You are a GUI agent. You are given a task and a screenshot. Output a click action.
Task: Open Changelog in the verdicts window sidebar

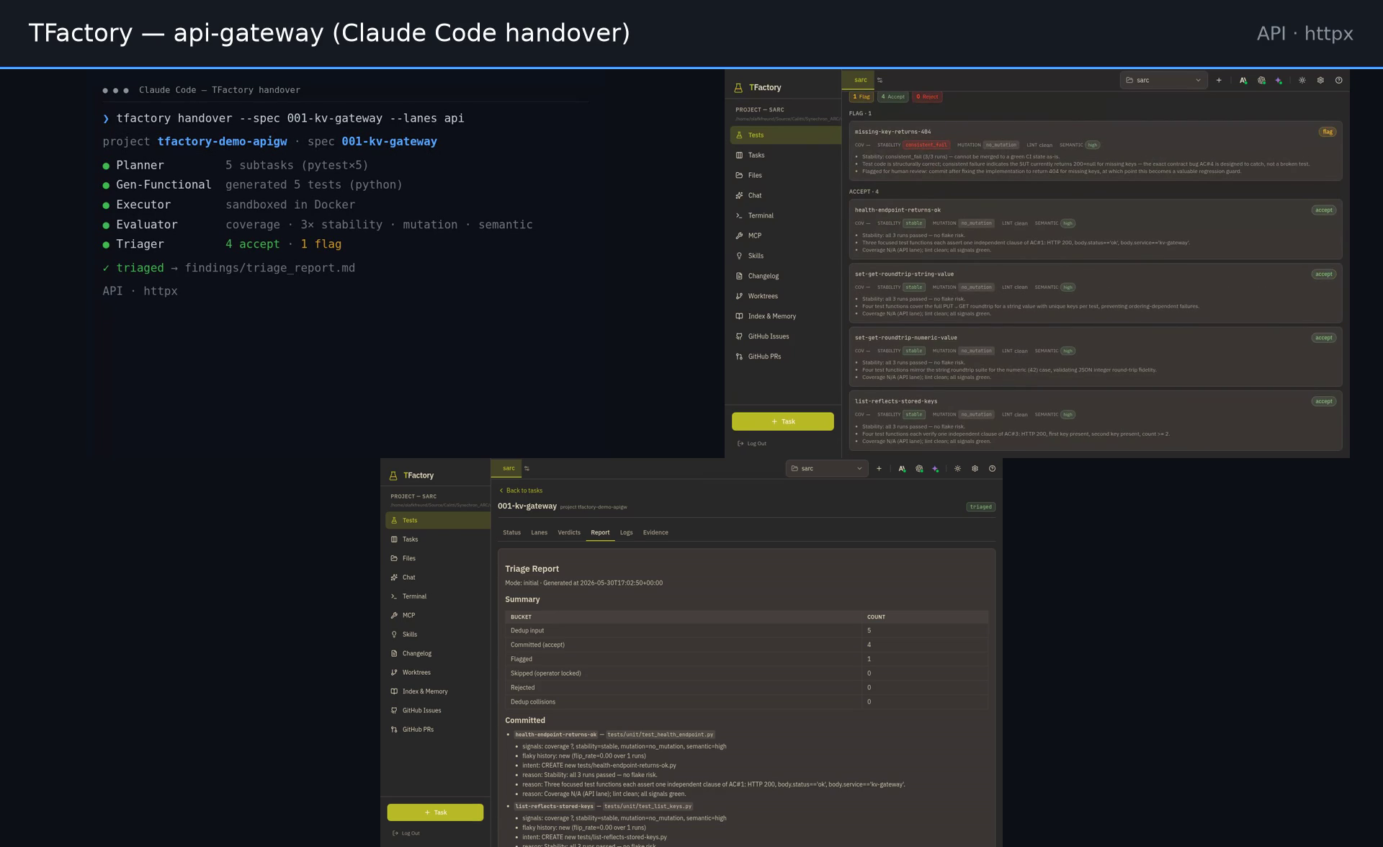coord(785,277)
